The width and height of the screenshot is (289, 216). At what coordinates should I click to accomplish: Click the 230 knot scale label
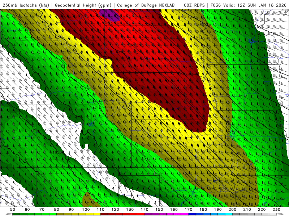pos(276,210)
